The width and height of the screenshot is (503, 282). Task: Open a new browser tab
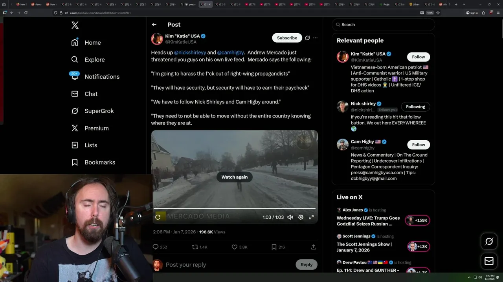pyautogui.click(x=456, y=4)
